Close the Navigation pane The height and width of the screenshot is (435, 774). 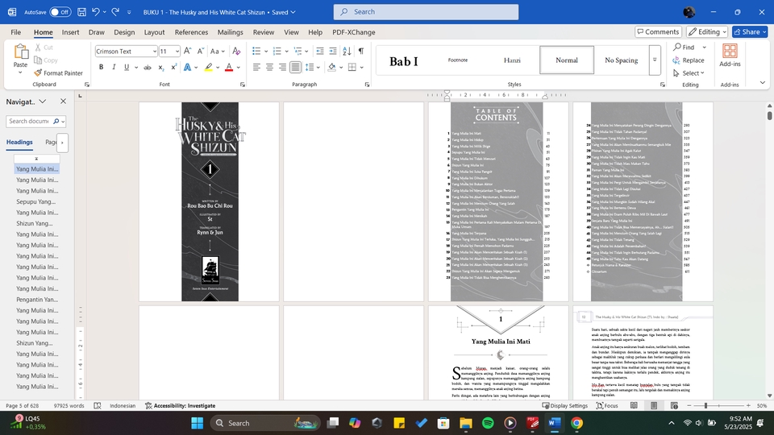63,101
